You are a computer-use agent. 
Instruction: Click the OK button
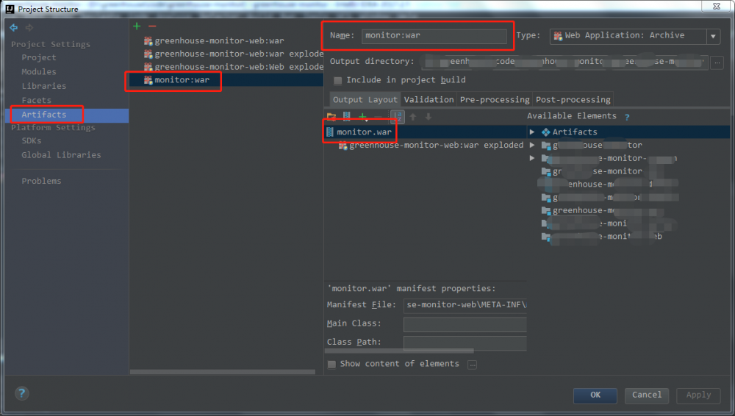tap(595, 395)
